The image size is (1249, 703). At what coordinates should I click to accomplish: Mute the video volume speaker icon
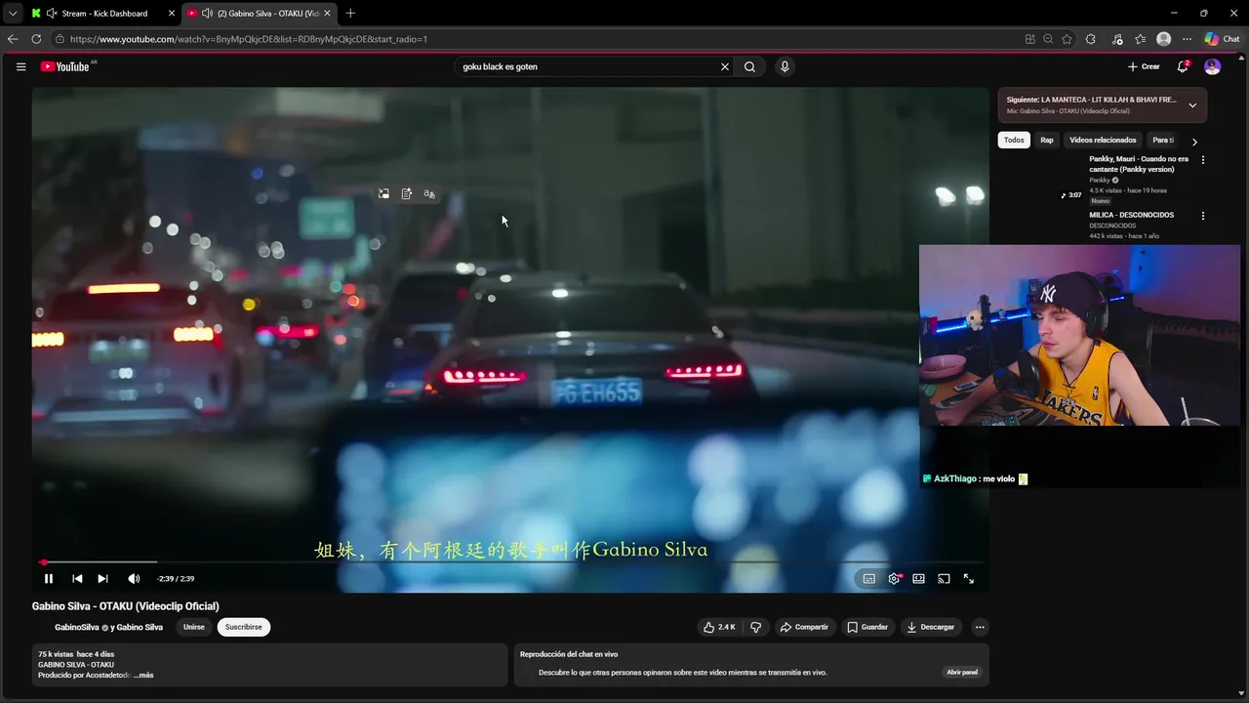[x=134, y=579]
